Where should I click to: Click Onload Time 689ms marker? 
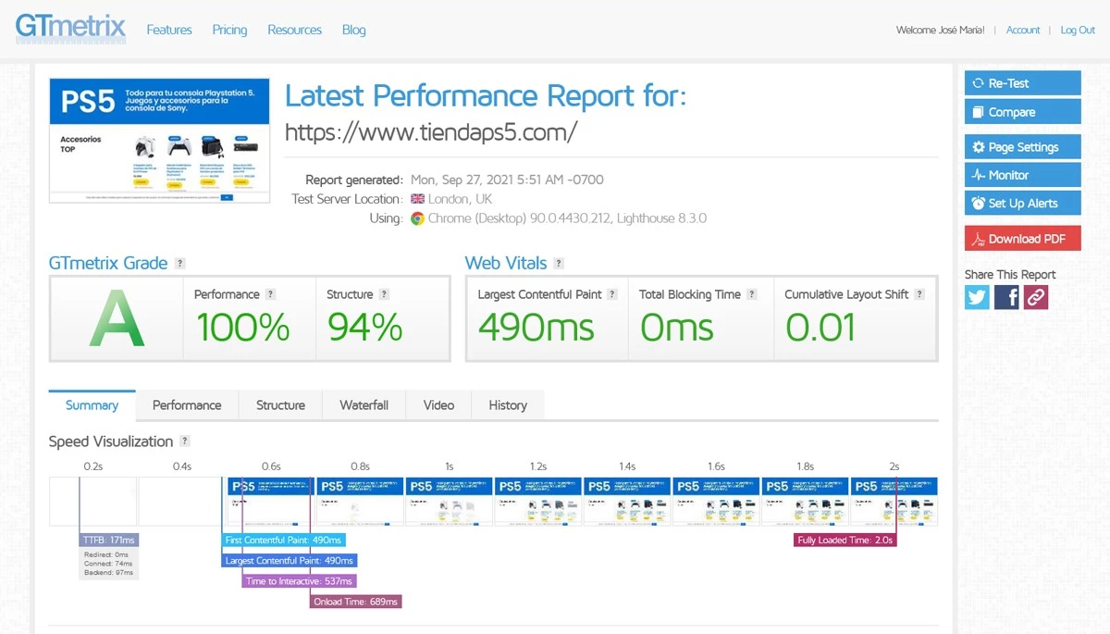tap(356, 602)
